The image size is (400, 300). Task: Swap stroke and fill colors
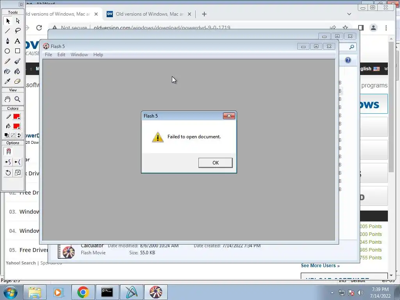click(x=19, y=135)
